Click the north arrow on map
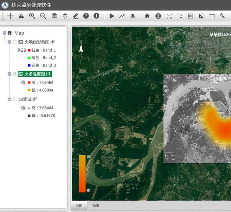This screenshot has width=231, height=212. pyautogui.click(x=81, y=48)
